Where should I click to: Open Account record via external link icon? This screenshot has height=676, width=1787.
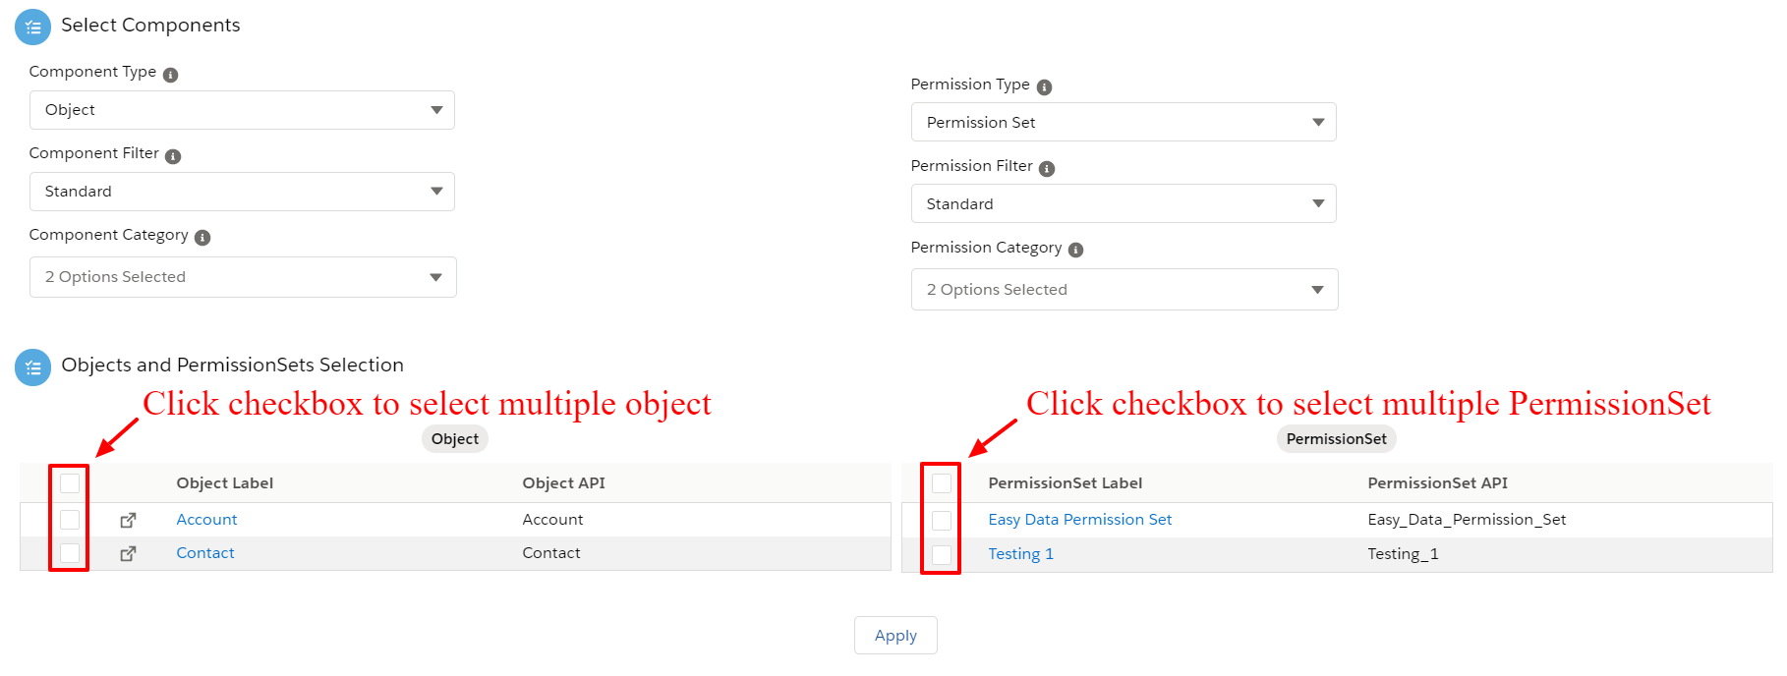click(128, 520)
